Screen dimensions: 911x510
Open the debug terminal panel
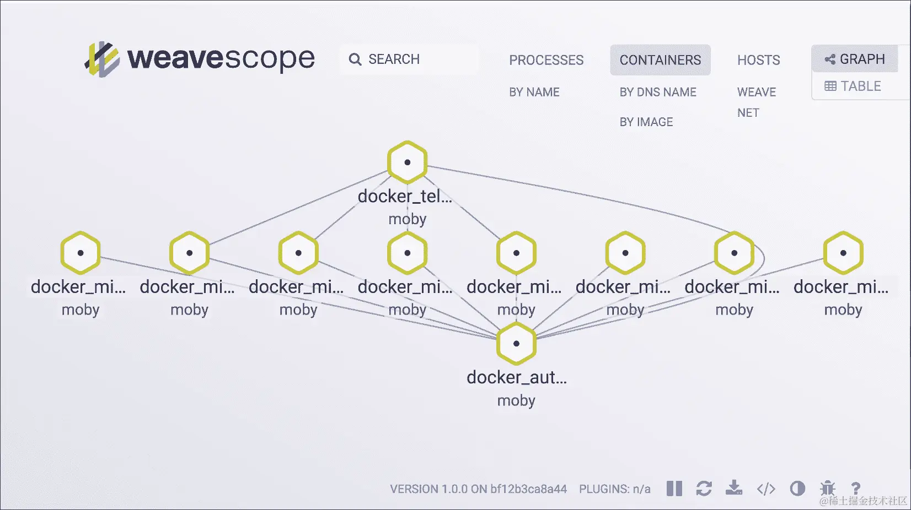click(765, 489)
